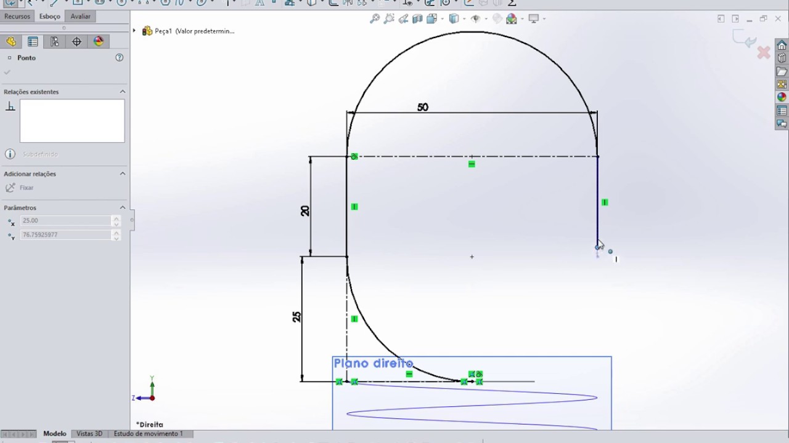Image resolution: width=789 pixels, height=443 pixels.
Task: Collapse the Relações existentes section
Action: (122, 92)
